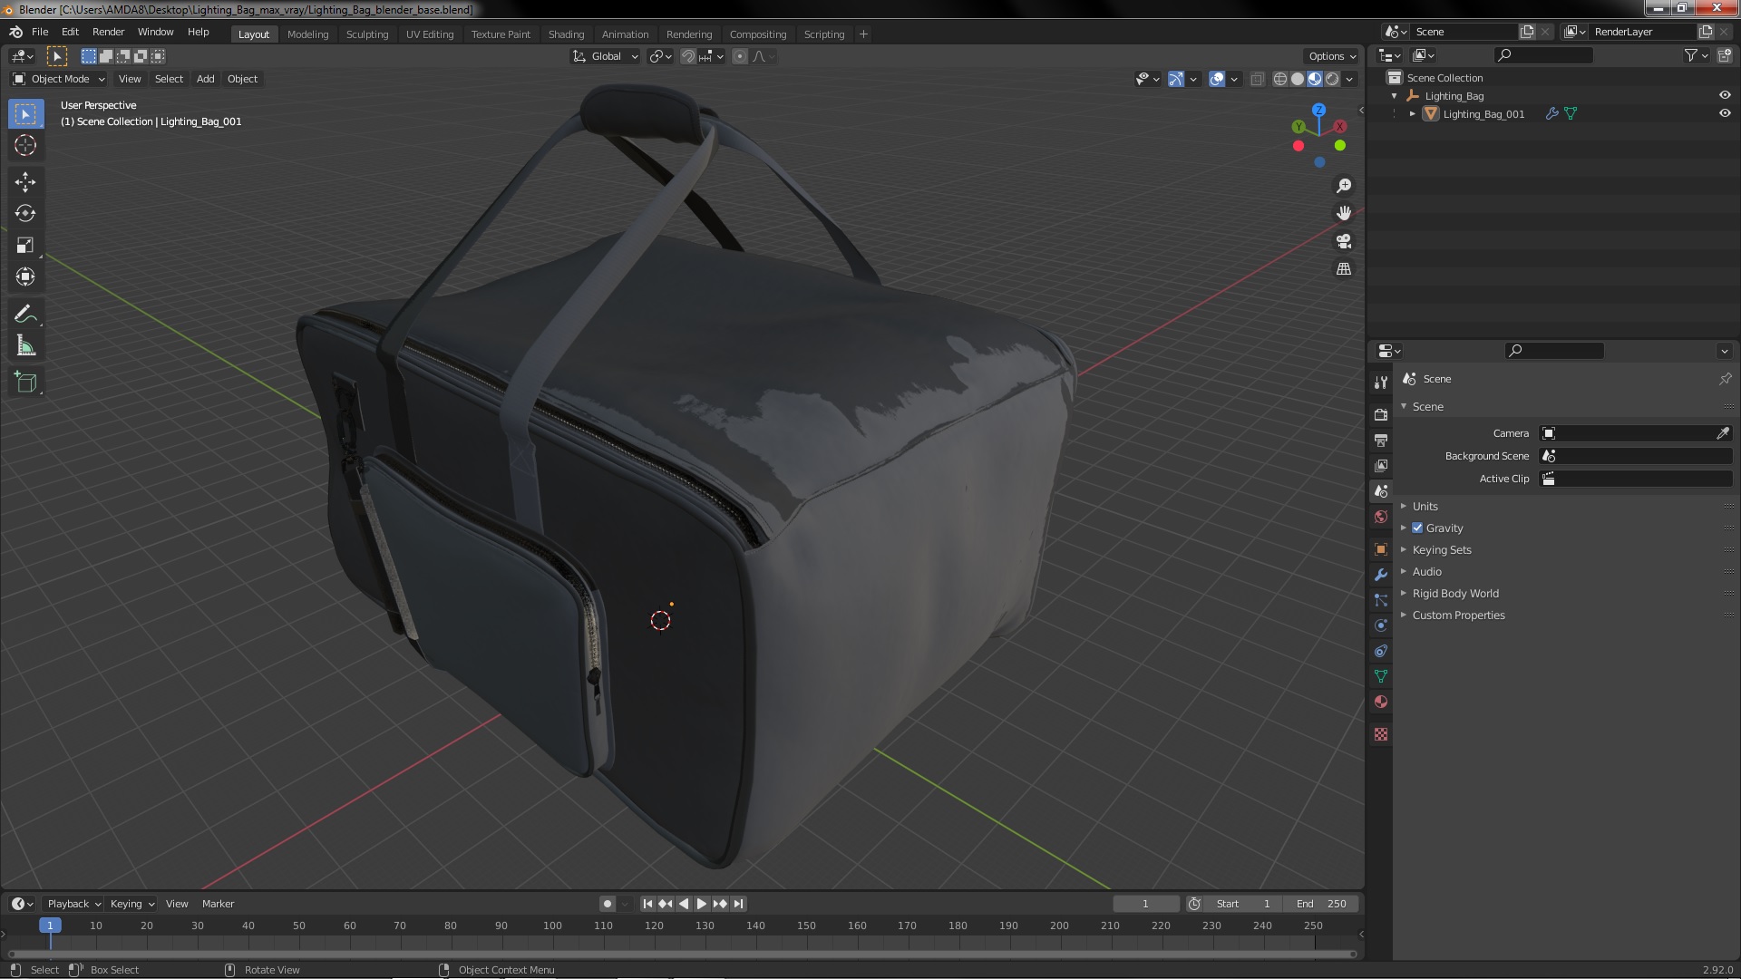Open the Material properties tab
The height and width of the screenshot is (979, 1741).
pyautogui.click(x=1381, y=703)
